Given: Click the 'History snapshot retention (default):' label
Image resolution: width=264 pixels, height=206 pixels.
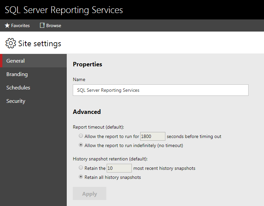Looking at the screenshot, I should coord(110,159).
